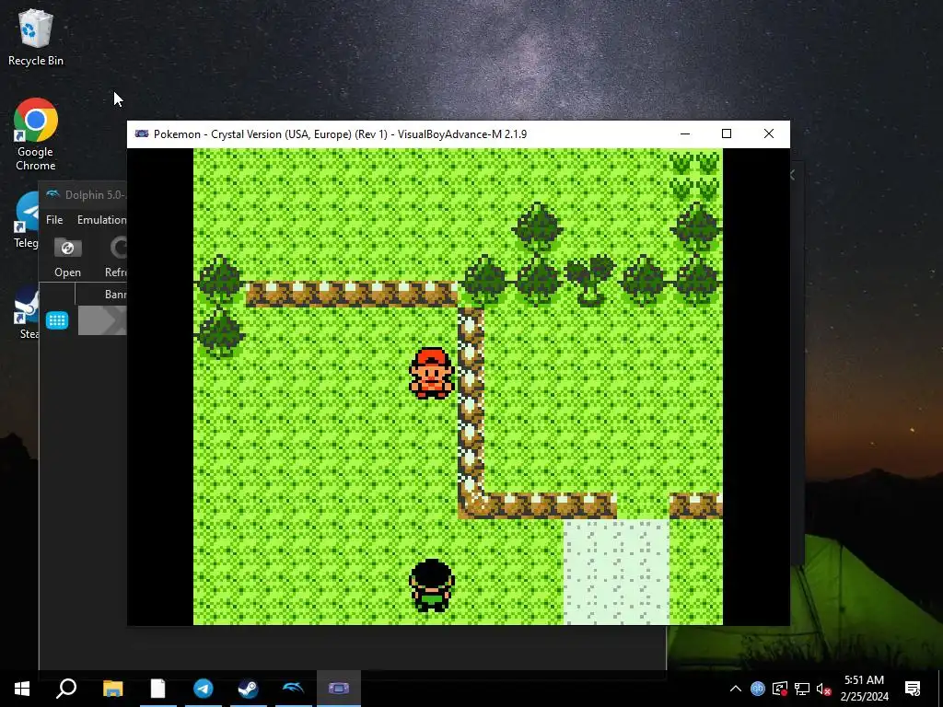Open the taskbar Search magnifier
The width and height of the screenshot is (943, 707).
[x=66, y=689]
